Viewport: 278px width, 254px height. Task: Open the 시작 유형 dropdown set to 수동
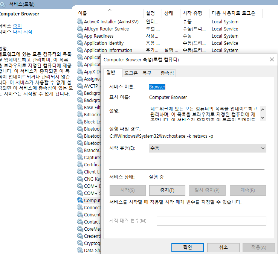207,148
